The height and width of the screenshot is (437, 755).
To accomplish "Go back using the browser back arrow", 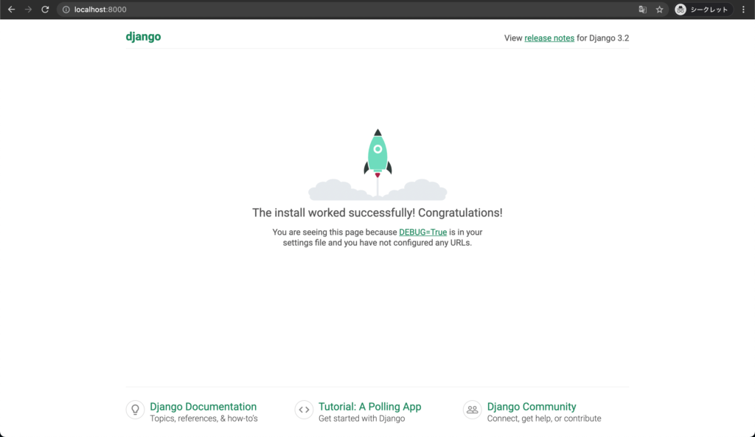I will tap(12, 10).
